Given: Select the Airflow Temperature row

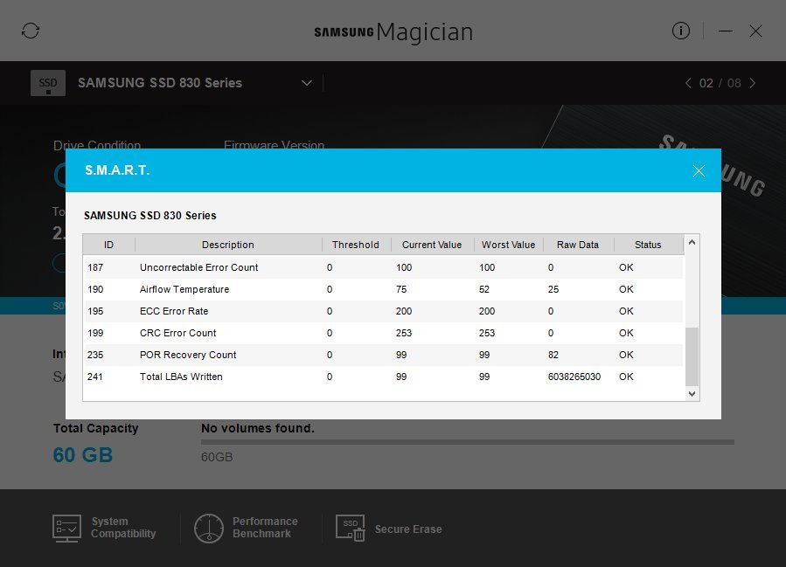Looking at the screenshot, I should pyautogui.click(x=383, y=289).
